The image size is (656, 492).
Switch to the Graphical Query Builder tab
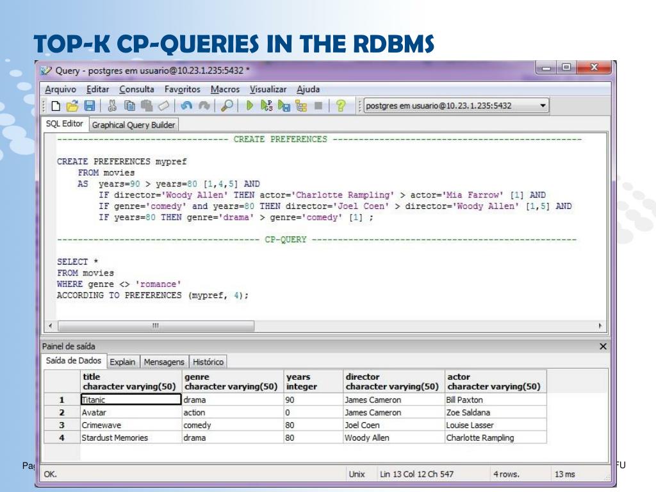coord(133,125)
